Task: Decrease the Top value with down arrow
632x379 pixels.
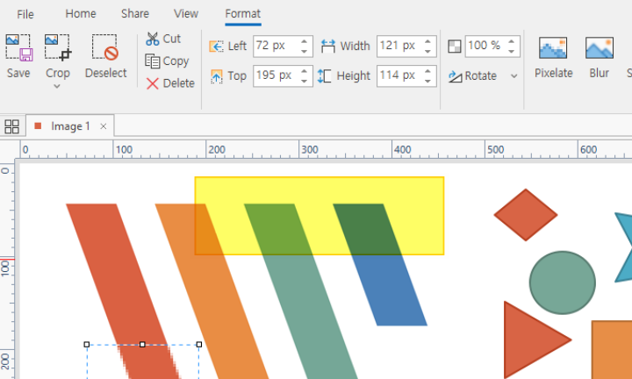Action: point(305,81)
